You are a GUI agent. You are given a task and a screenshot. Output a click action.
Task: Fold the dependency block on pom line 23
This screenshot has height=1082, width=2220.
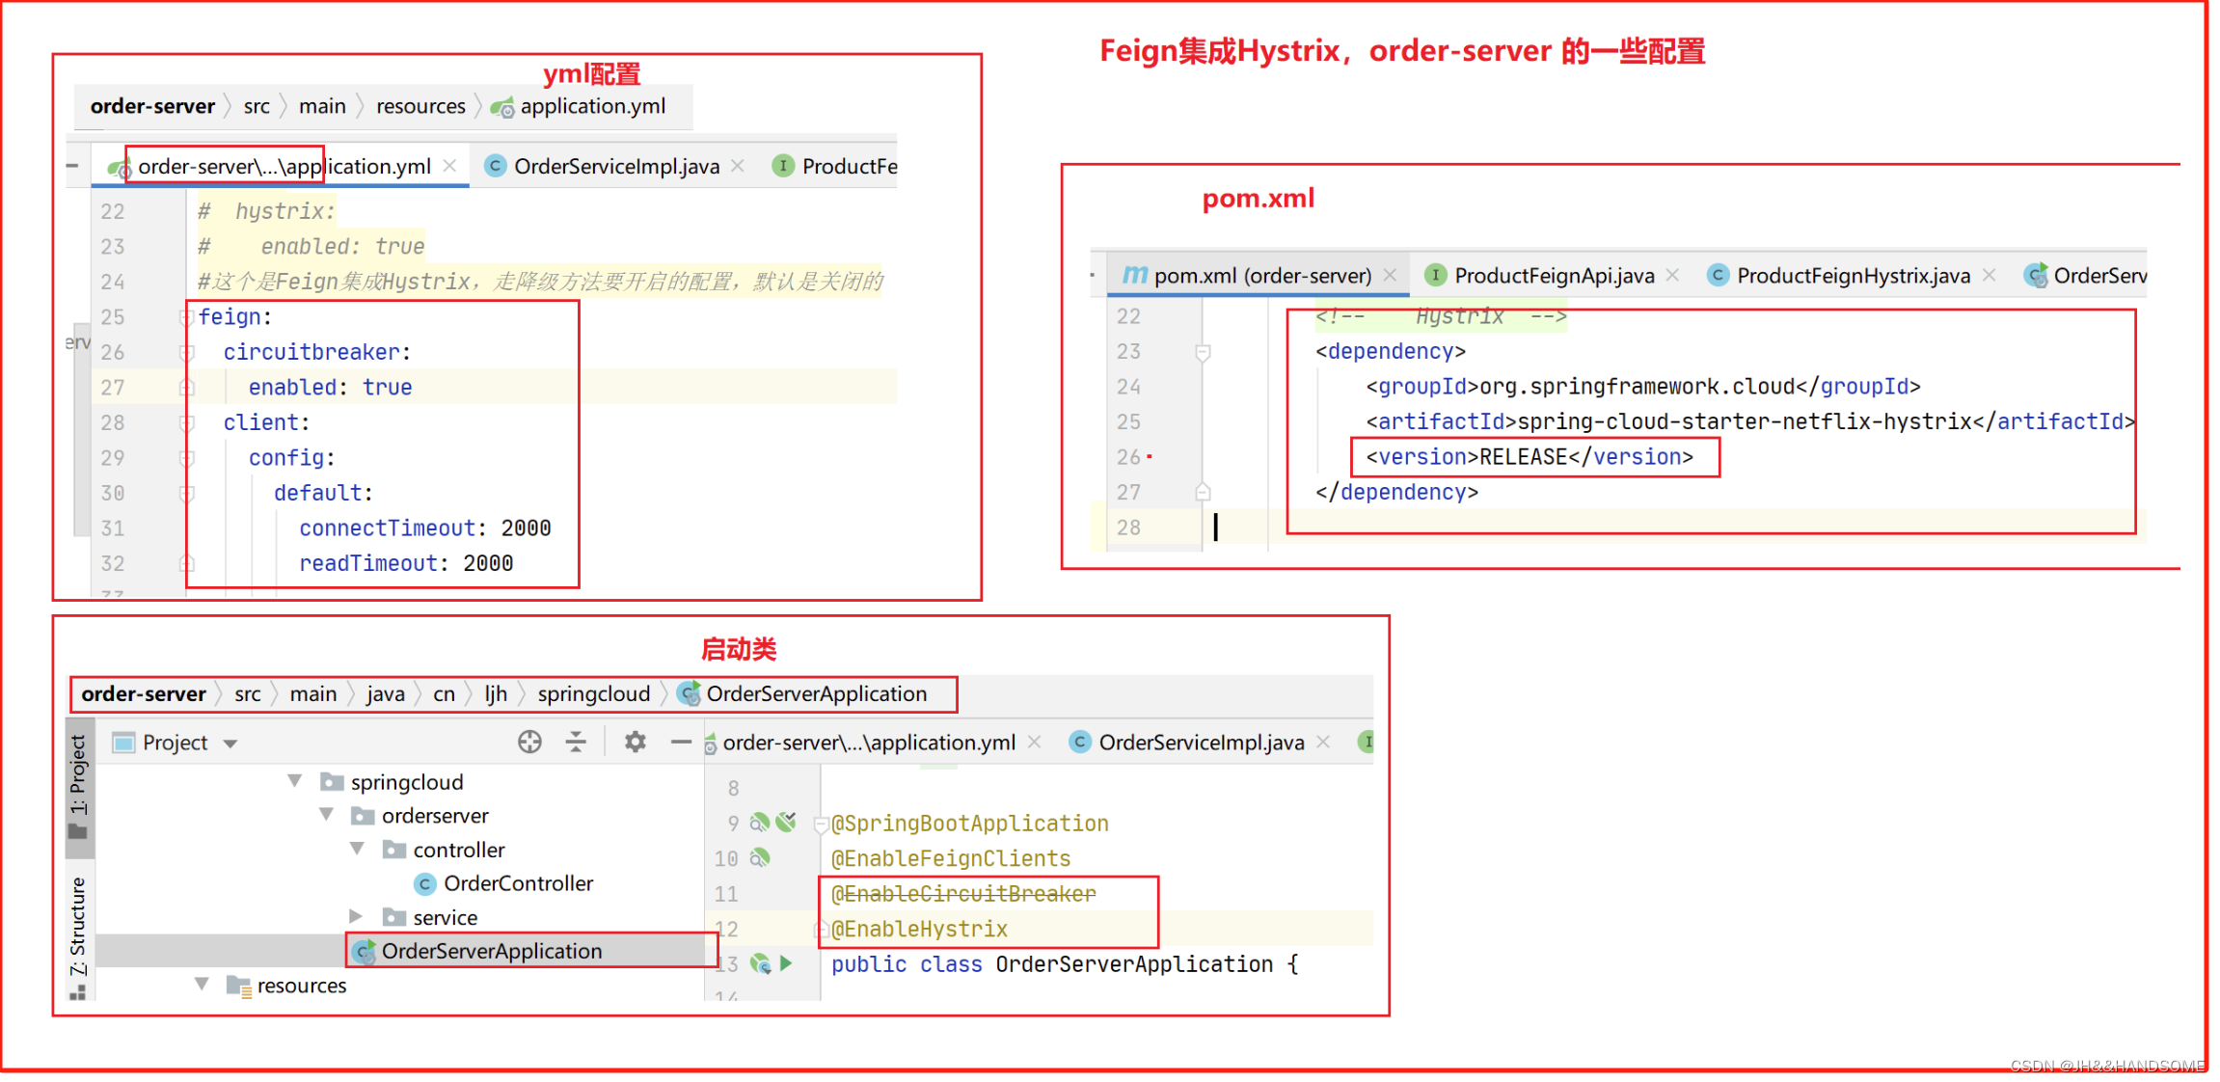pyautogui.click(x=1203, y=352)
